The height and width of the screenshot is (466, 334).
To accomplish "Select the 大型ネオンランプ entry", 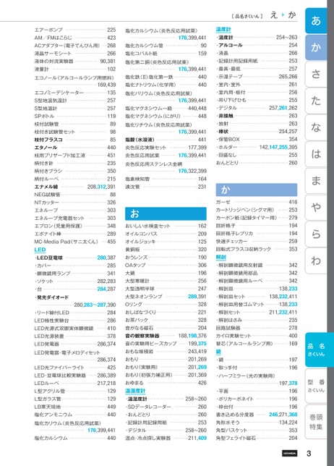I will click(166, 297).
